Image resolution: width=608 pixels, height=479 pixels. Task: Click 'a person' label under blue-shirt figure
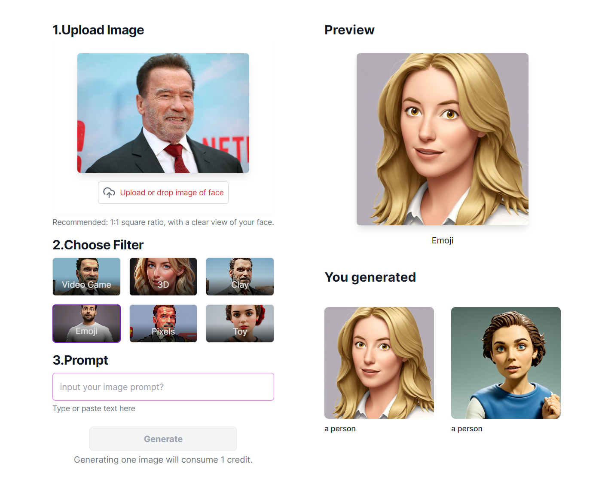pyautogui.click(x=467, y=429)
